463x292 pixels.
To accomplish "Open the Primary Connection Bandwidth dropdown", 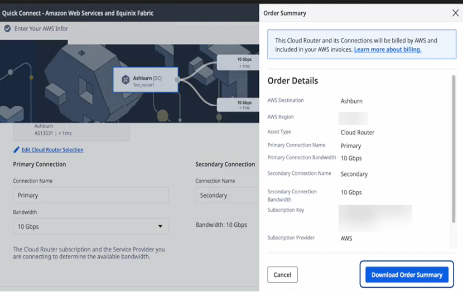I will 90,227.
